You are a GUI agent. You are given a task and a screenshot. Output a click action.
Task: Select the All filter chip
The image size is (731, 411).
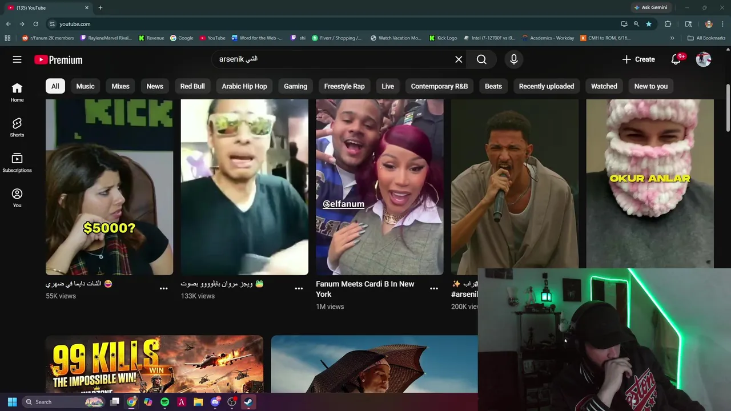pyautogui.click(x=55, y=86)
